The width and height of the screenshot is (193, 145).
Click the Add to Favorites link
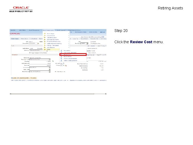tap(93, 32)
